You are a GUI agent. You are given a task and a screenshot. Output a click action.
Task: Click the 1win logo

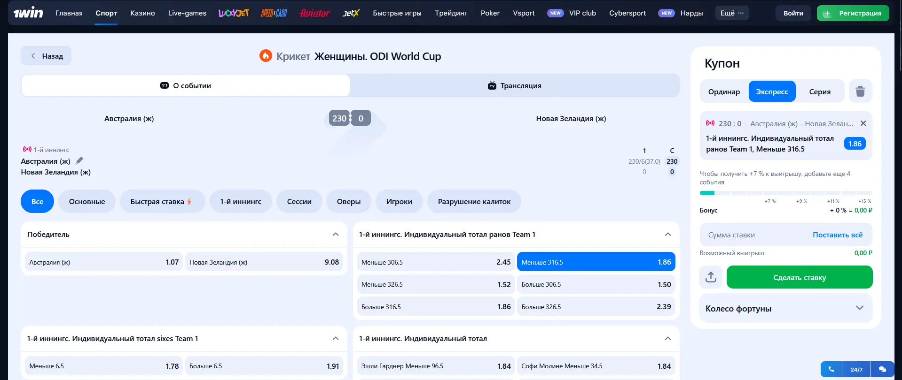point(28,13)
